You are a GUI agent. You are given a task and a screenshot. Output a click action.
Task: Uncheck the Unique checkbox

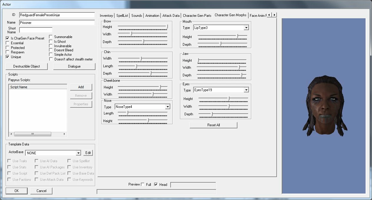(x=7, y=57)
